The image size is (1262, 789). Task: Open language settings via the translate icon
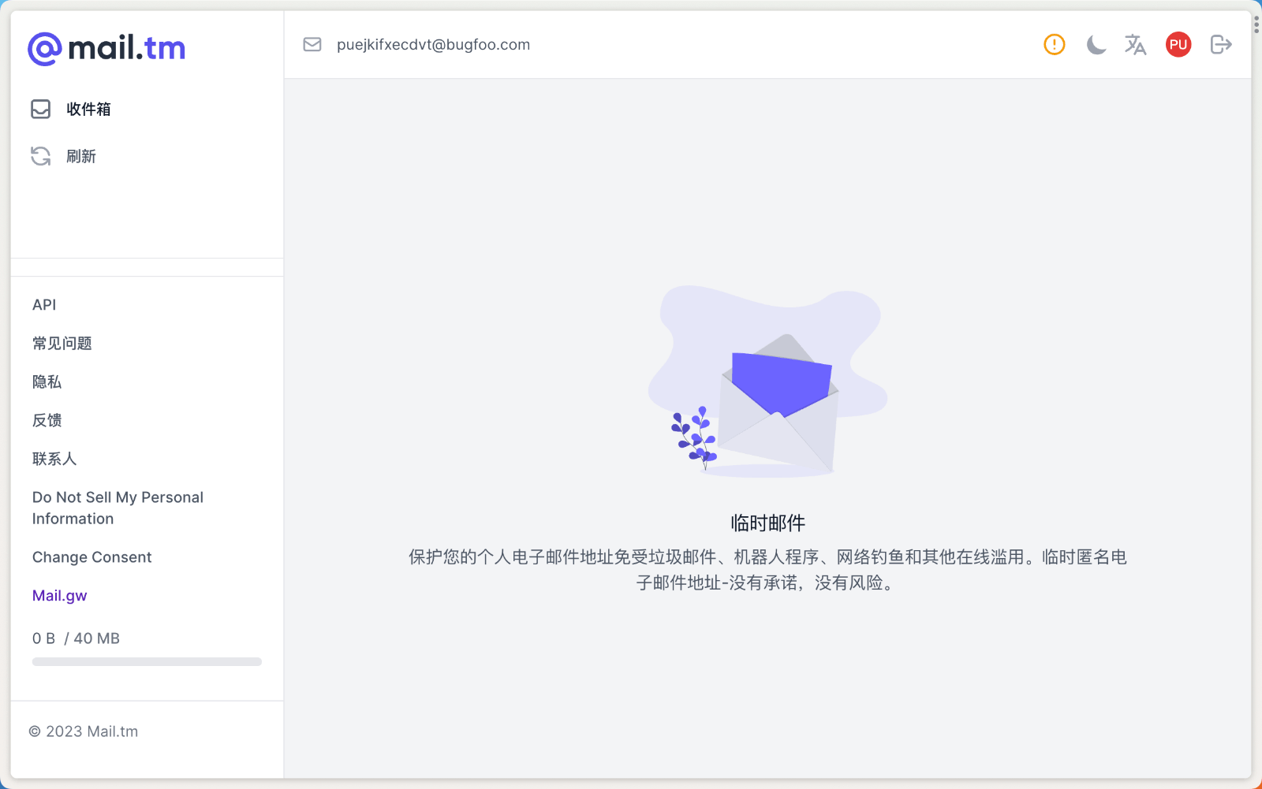point(1137,44)
